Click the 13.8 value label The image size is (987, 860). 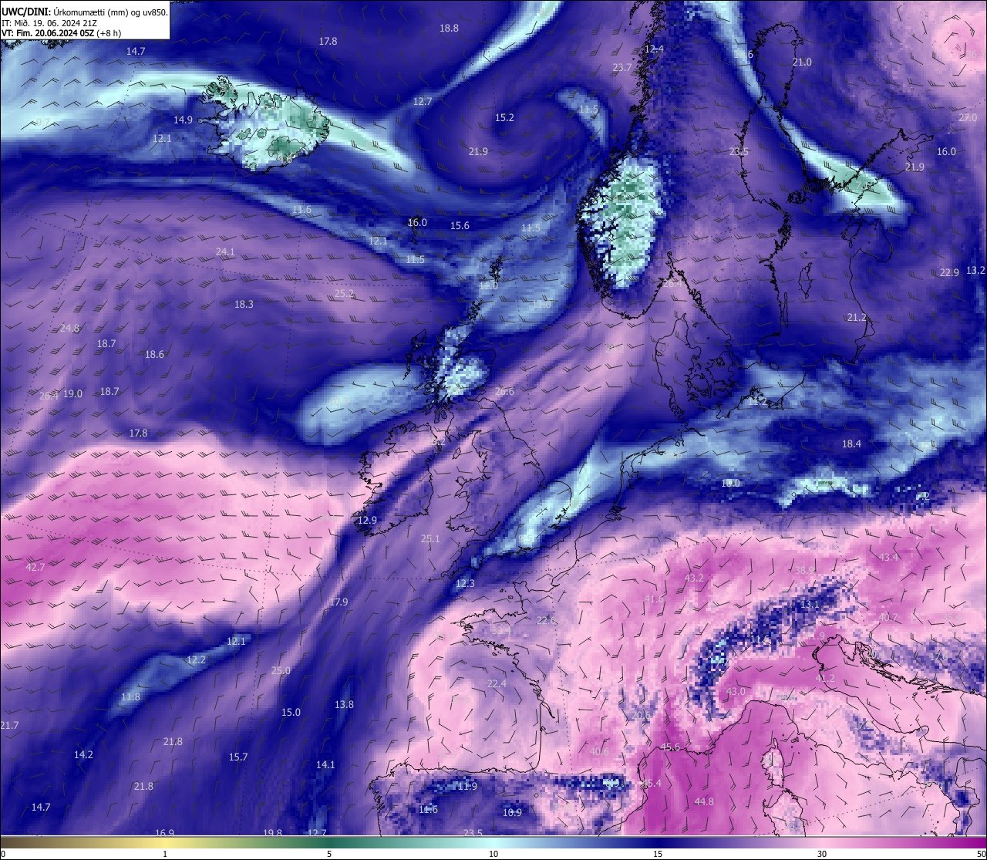[344, 704]
